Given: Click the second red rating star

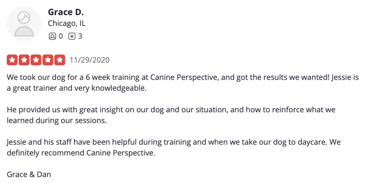Looking at the screenshot, I should tap(24, 60).
